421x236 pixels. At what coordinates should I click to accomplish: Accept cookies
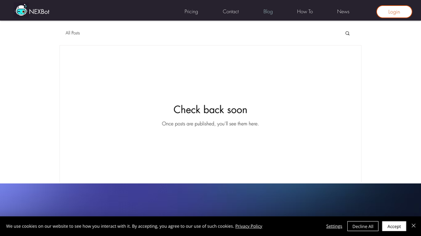point(394,226)
